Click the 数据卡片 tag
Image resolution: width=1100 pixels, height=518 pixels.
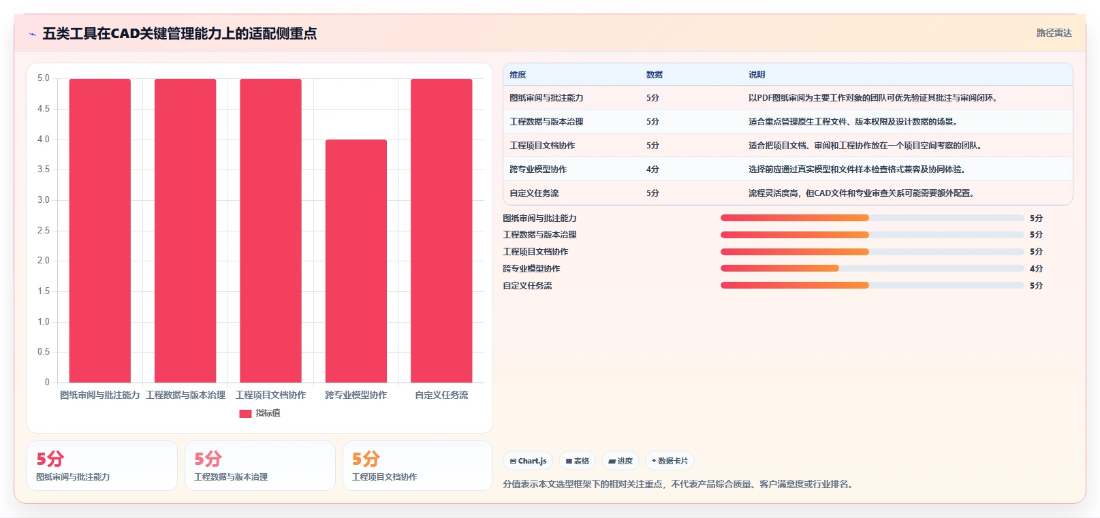pos(670,461)
